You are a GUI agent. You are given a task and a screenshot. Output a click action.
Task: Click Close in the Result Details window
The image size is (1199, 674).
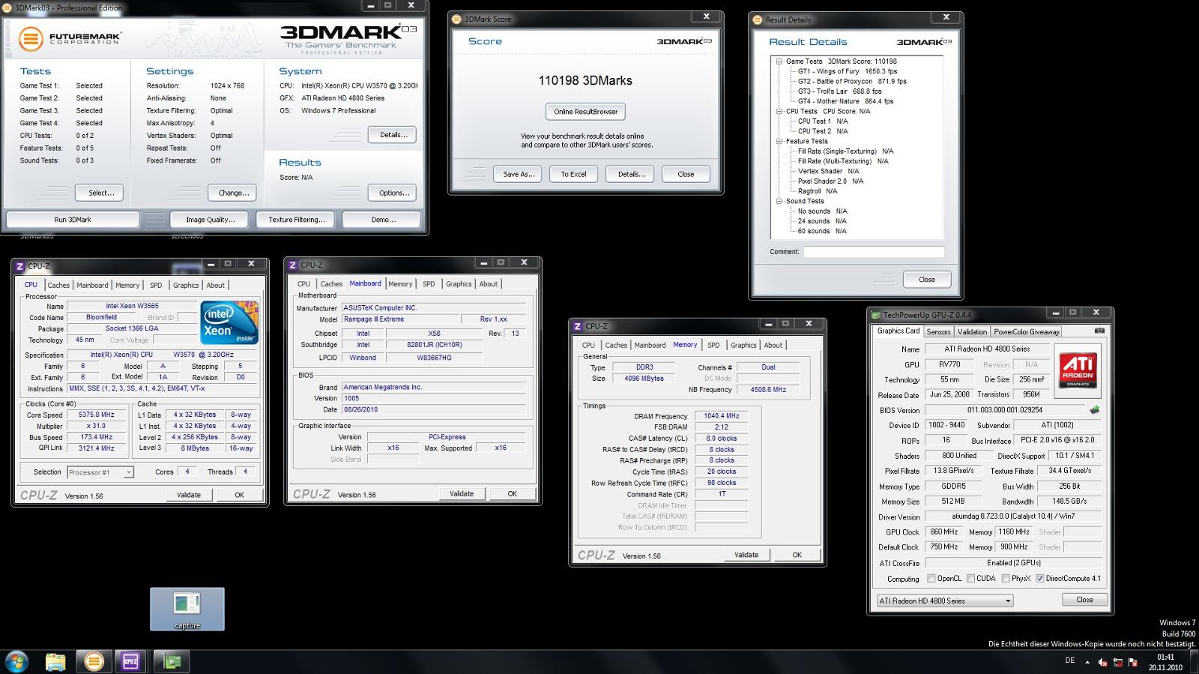pyautogui.click(x=927, y=280)
